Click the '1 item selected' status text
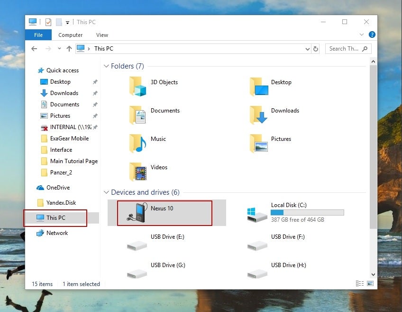Screen dimensions: 402x312 tap(81, 284)
